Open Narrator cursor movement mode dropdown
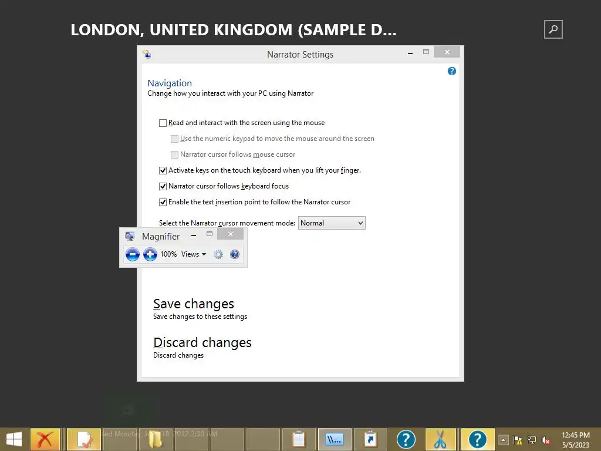This screenshot has width=601, height=451. (332, 223)
